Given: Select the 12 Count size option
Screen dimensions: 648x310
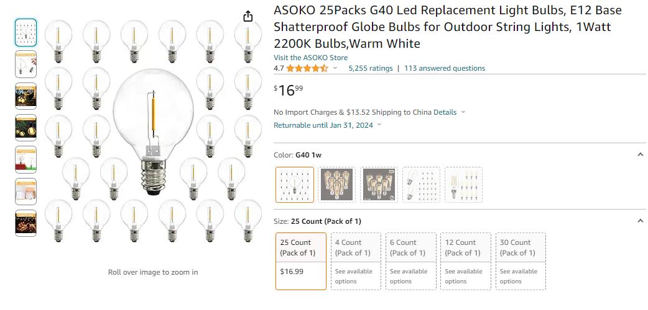Looking at the screenshot, I should click(466, 262).
